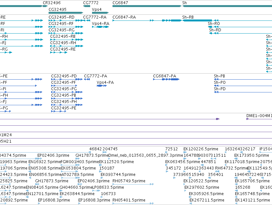Open EST EK297602.5prime
This screenshot has height=205, width=272.
(202, 187)
